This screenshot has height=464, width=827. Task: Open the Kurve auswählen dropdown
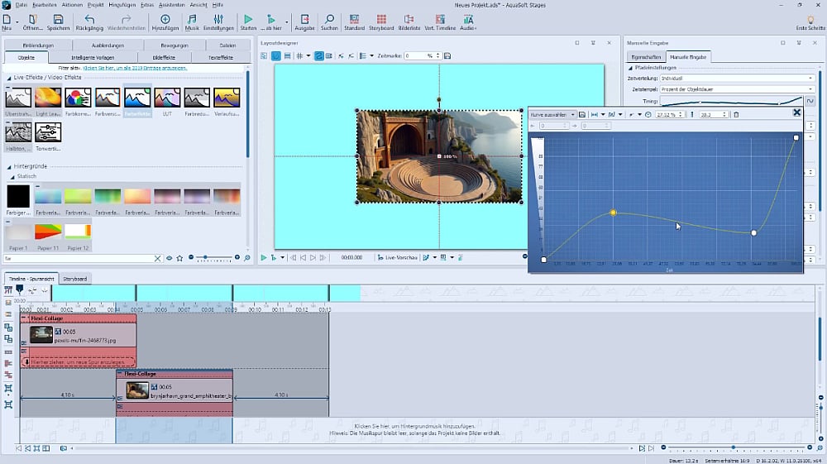pyautogui.click(x=552, y=114)
